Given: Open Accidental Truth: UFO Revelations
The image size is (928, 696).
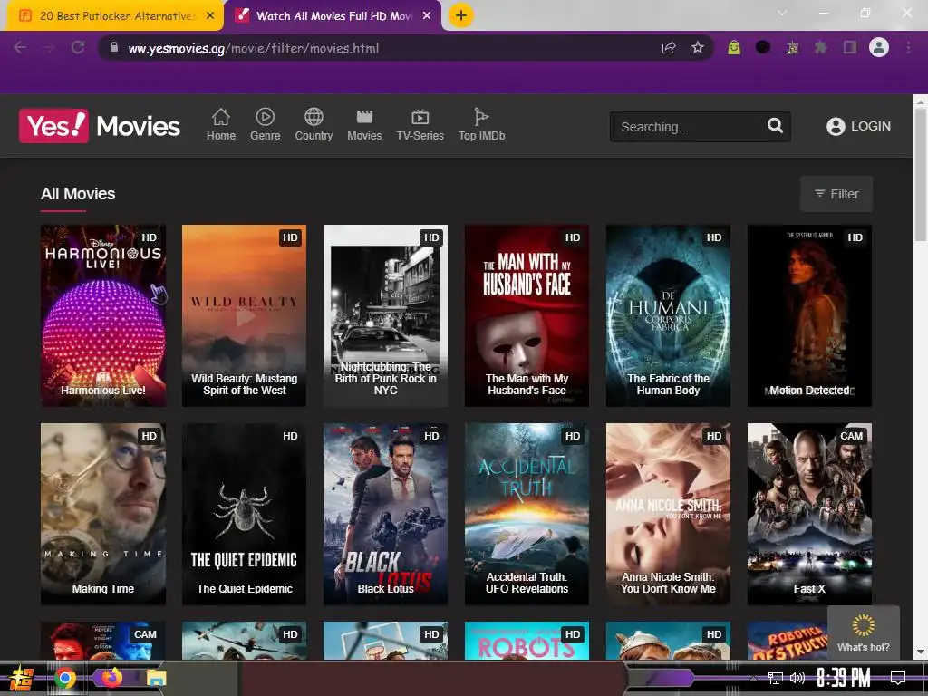Looking at the screenshot, I should click(527, 514).
